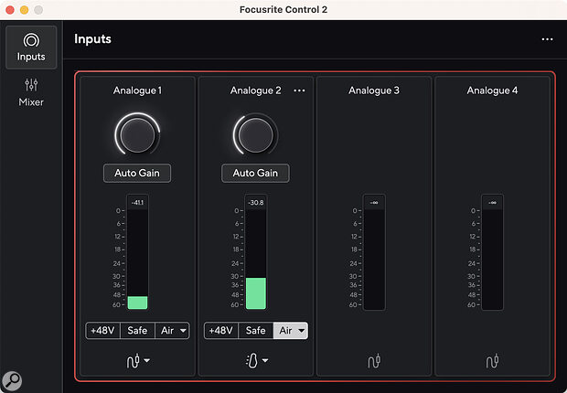567x393 pixels.
Task: Open the Inputs tab in sidebar
Action: [x=31, y=48]
